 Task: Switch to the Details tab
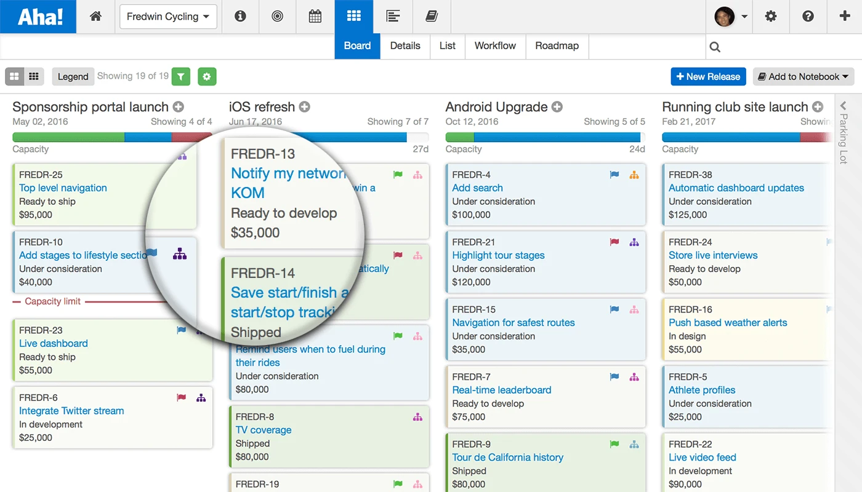405,46
